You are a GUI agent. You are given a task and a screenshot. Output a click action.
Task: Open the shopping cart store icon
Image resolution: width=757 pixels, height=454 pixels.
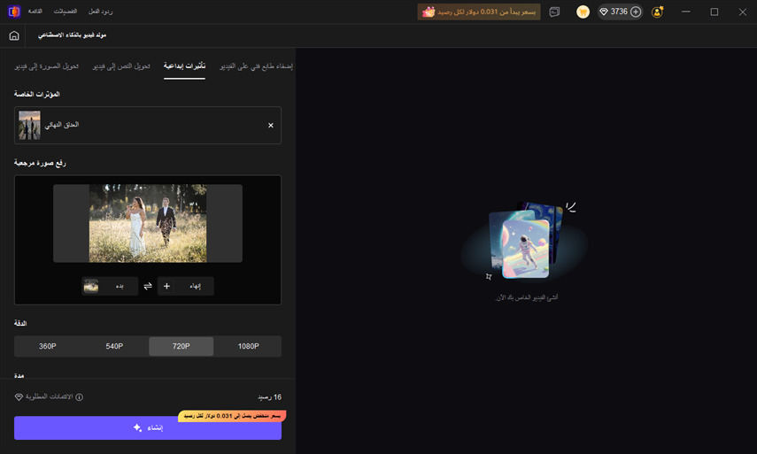click(583, 12)
